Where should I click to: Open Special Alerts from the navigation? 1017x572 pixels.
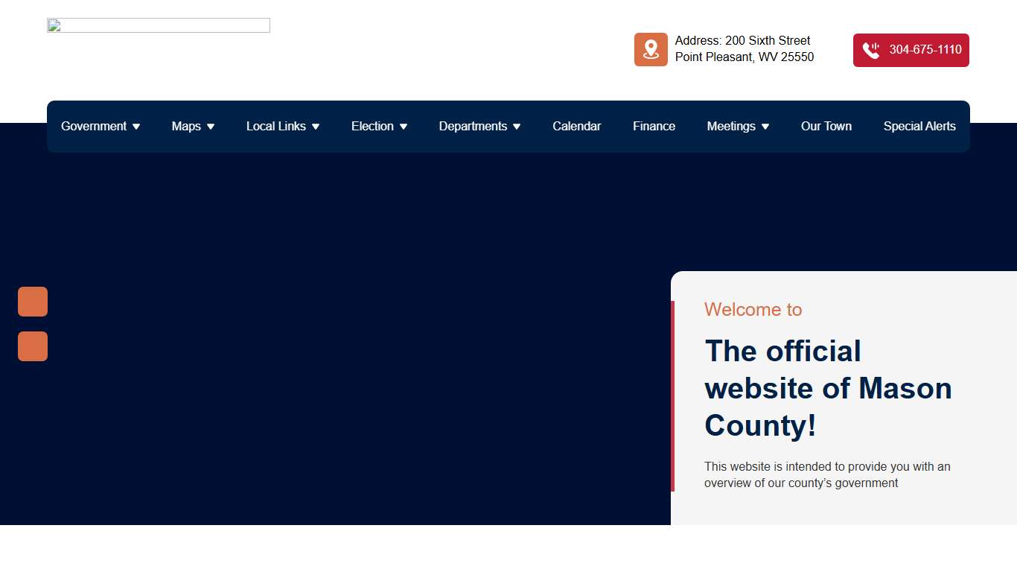(919, 127)
